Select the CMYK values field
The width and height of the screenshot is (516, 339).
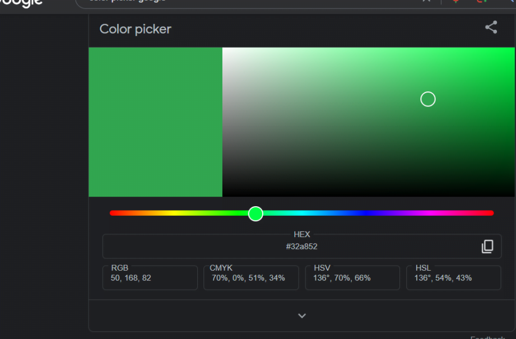click(251, 277)
